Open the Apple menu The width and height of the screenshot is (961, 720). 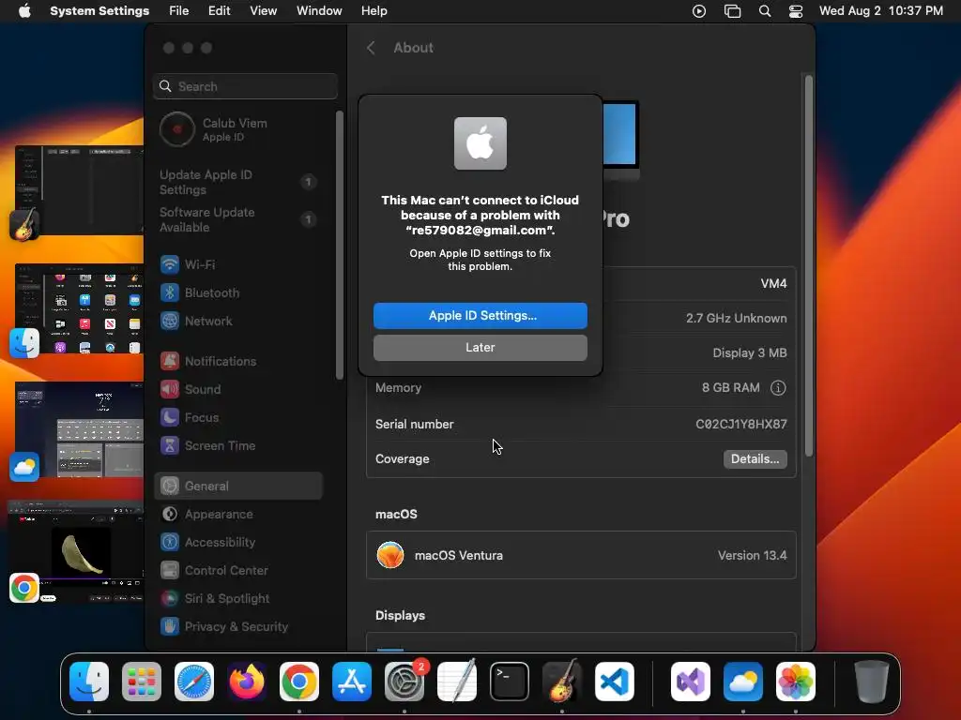(24, 11)
